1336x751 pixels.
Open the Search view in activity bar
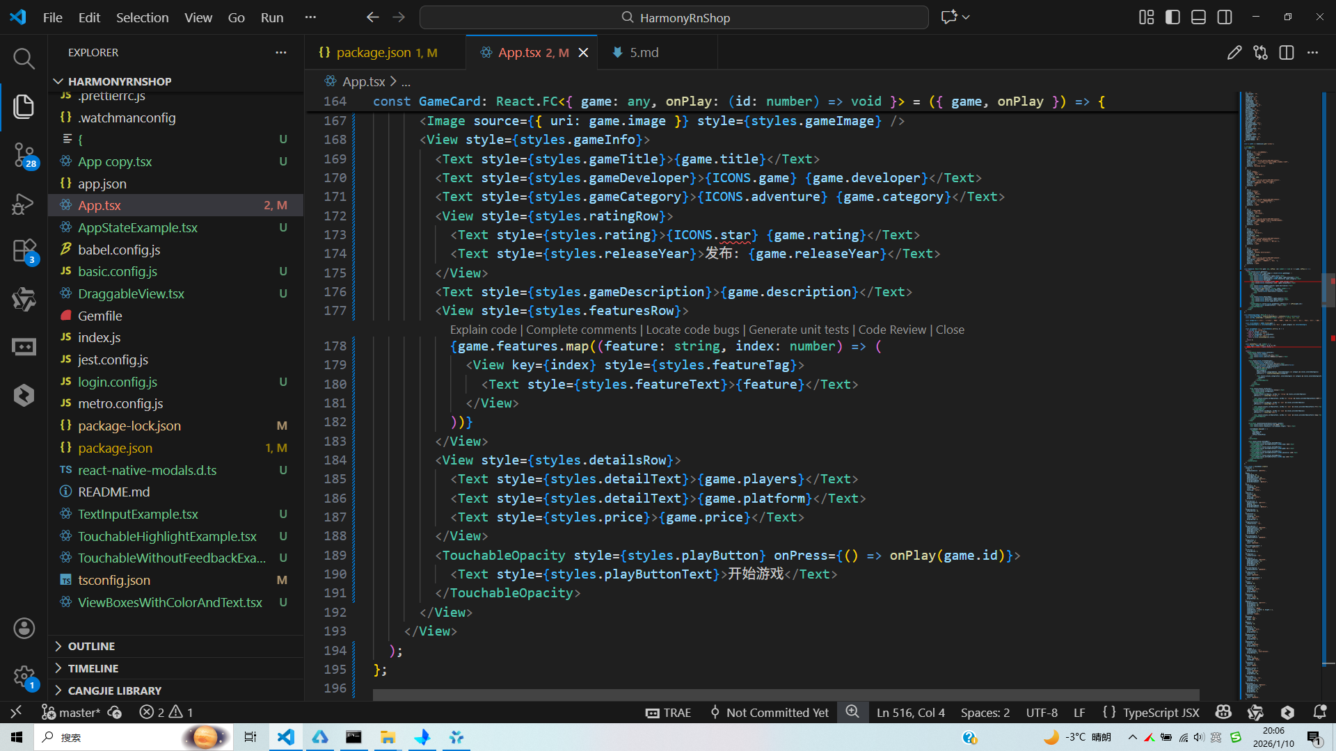[24, 58]
